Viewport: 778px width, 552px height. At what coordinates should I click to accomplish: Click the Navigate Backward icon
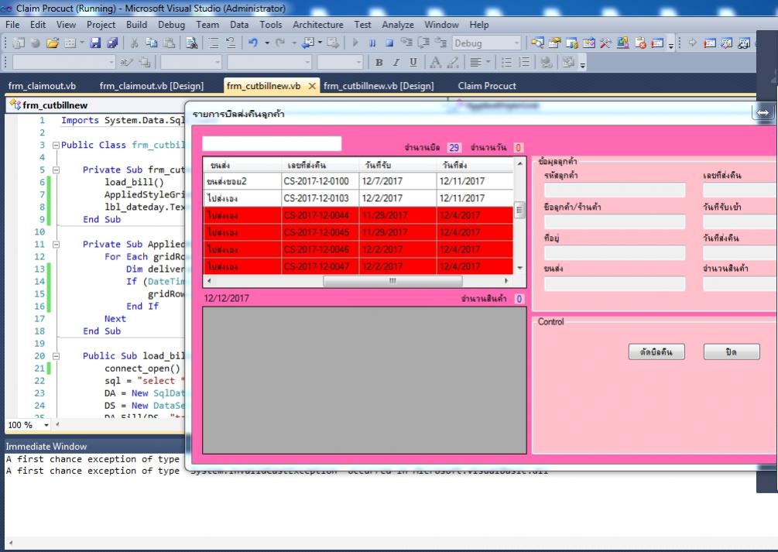coord(307,43)
